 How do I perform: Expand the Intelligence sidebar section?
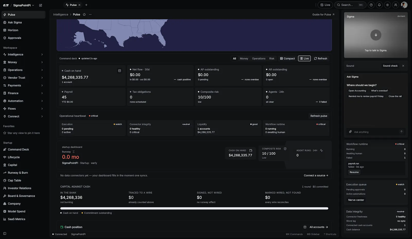23,54
